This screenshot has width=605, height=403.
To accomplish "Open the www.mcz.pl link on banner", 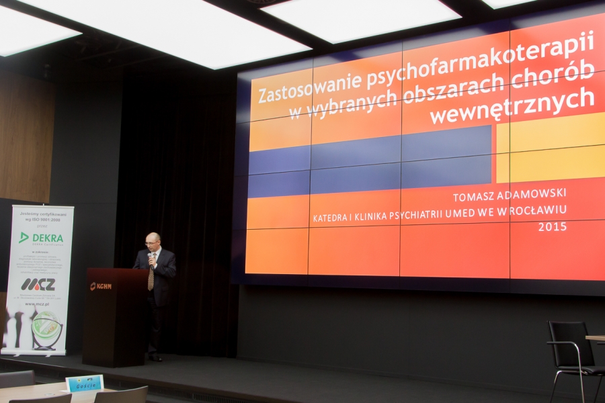I will pos(38,304).
